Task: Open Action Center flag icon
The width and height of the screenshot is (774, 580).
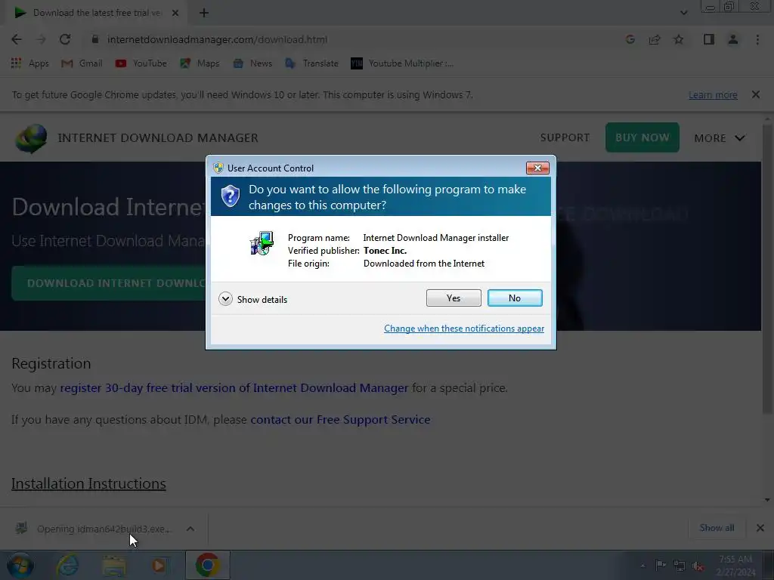Action: (x=661, y=565)
